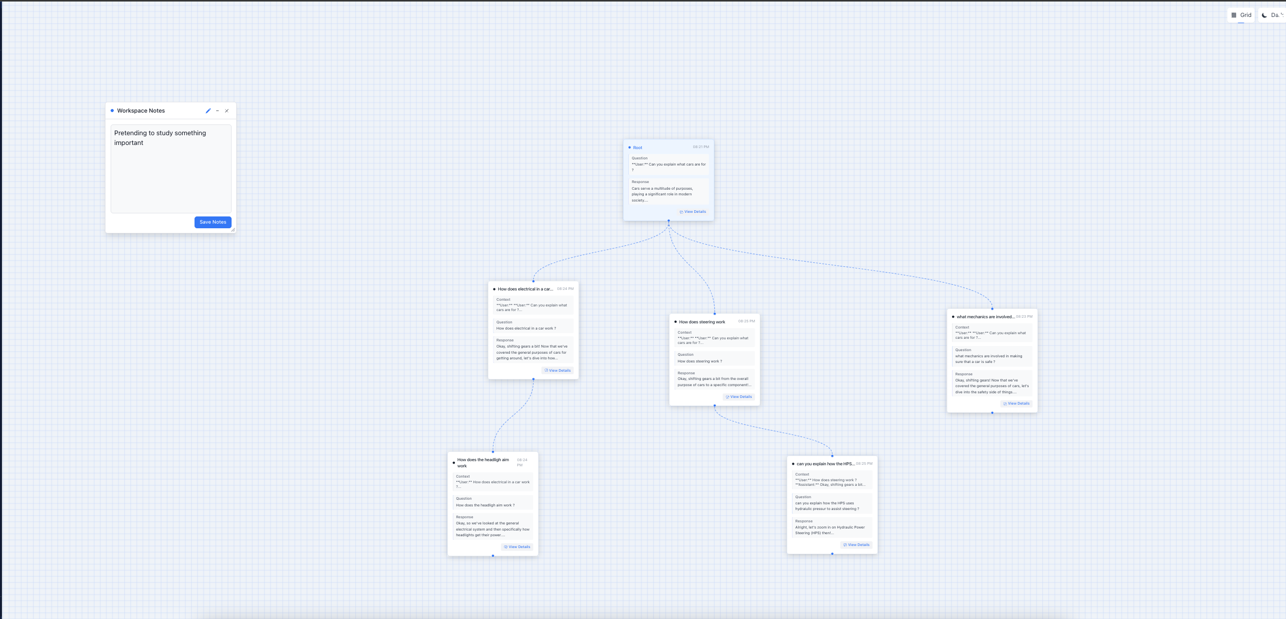Close the Workspace Notes panel

(227, 111)
